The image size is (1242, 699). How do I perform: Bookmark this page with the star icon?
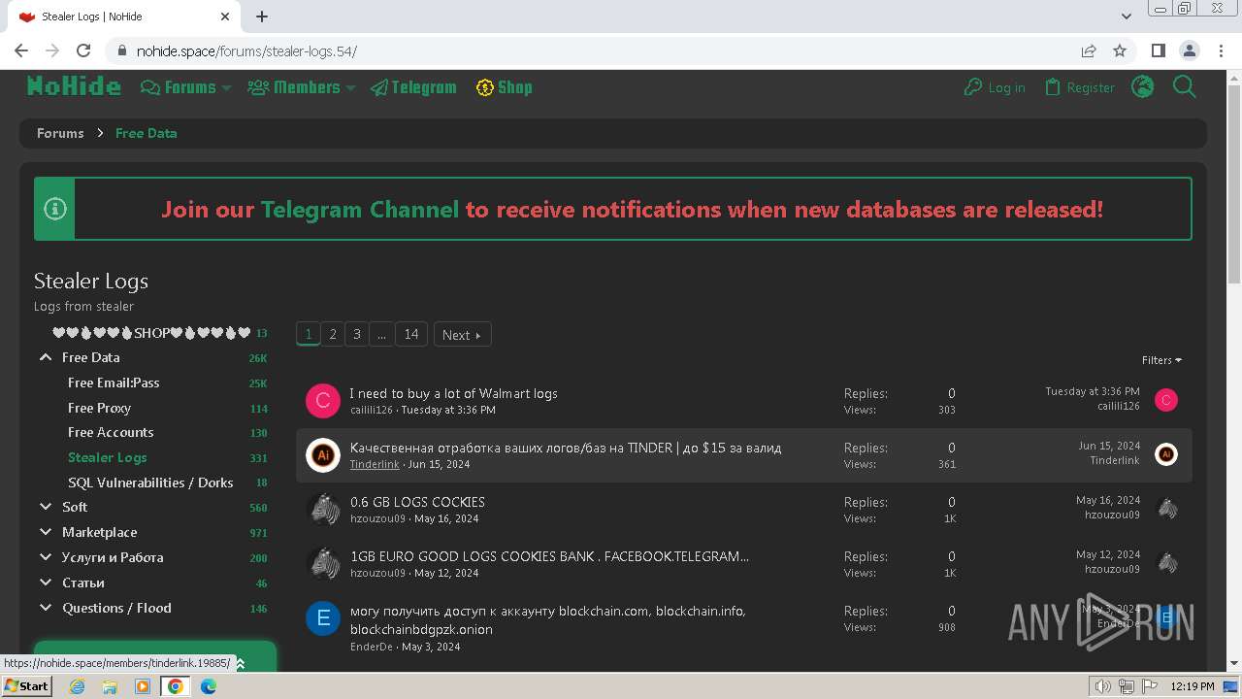click(1120, 50)
